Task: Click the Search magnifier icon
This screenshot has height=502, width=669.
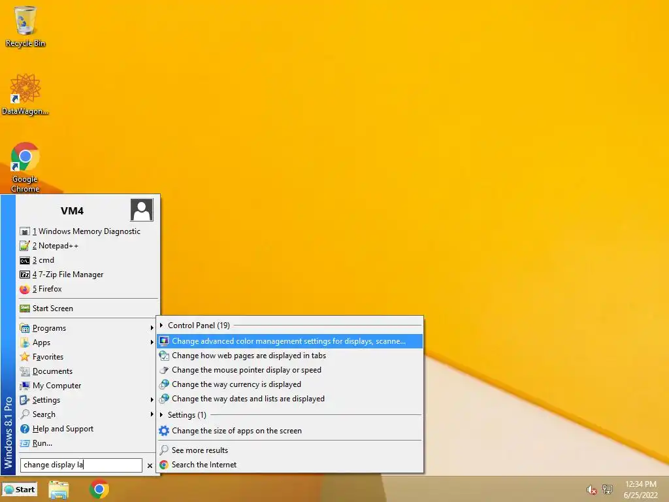Action: [25, 414]
